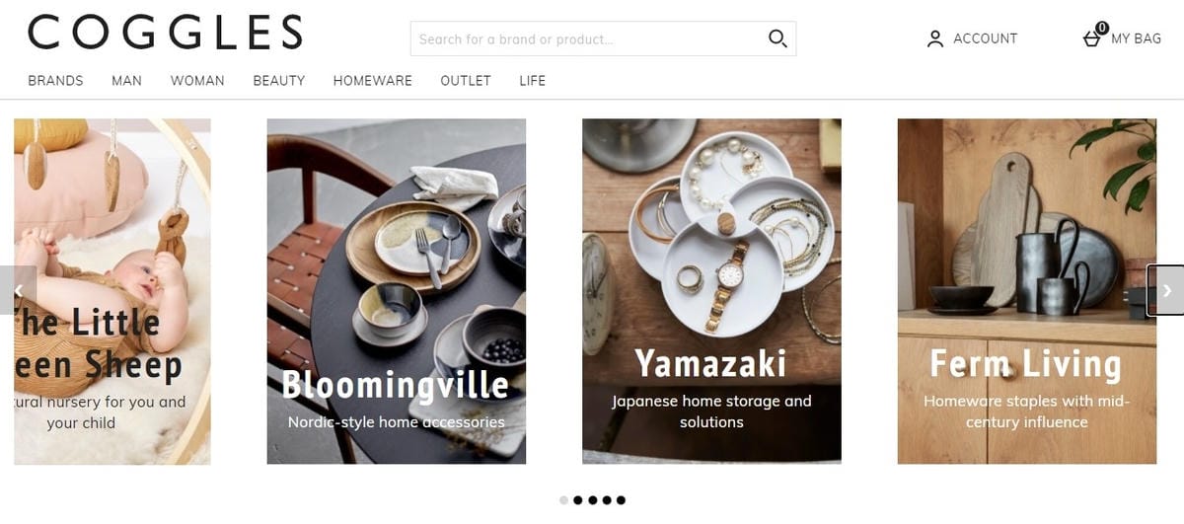Open the Man menu item
The image size is (1184, 524).
pos(126,81)
